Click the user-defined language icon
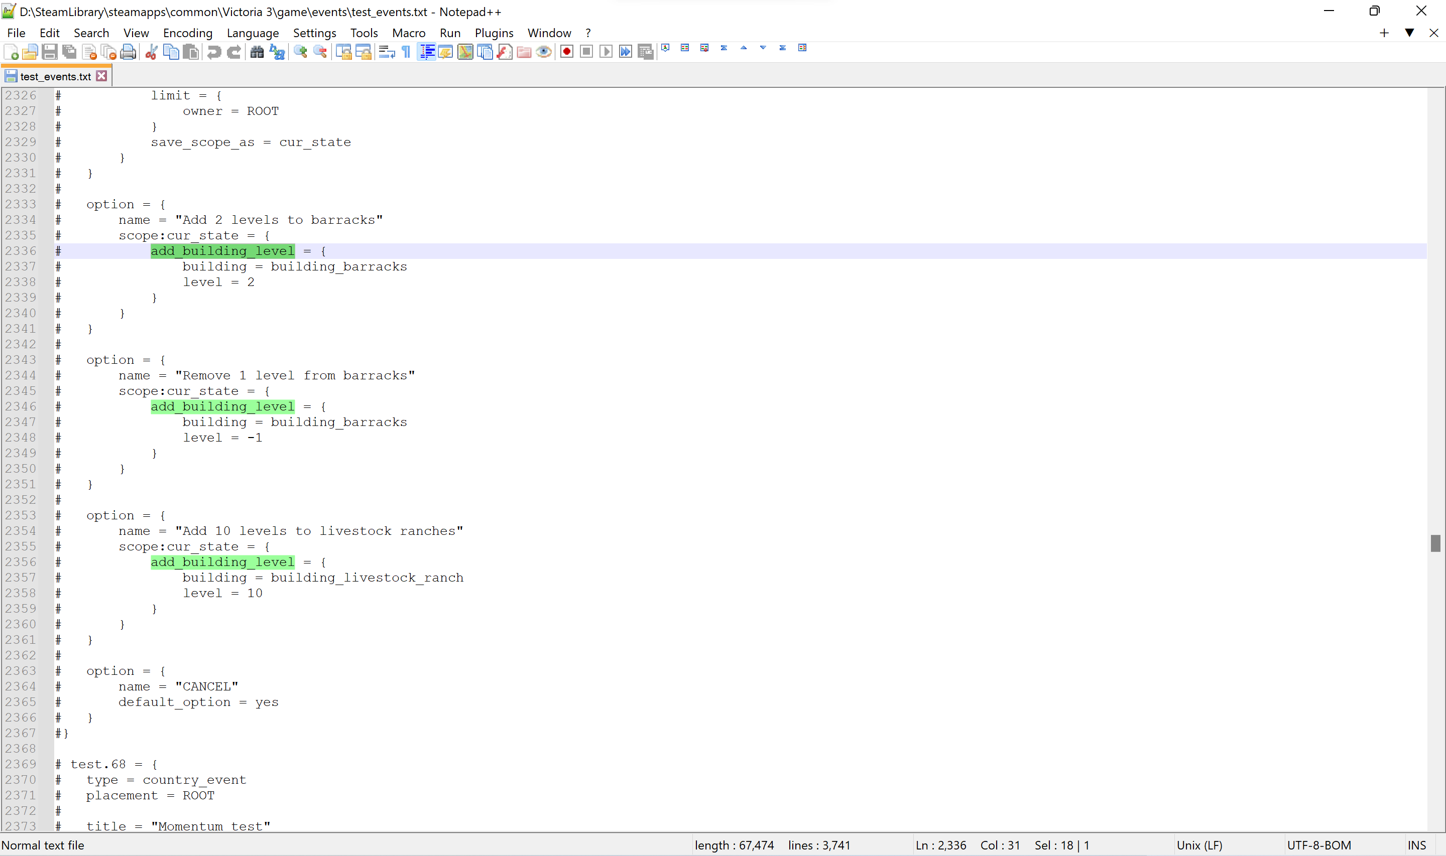This screenshot has height=856, width=1446. pyautogui.click(x=445, y=52)
